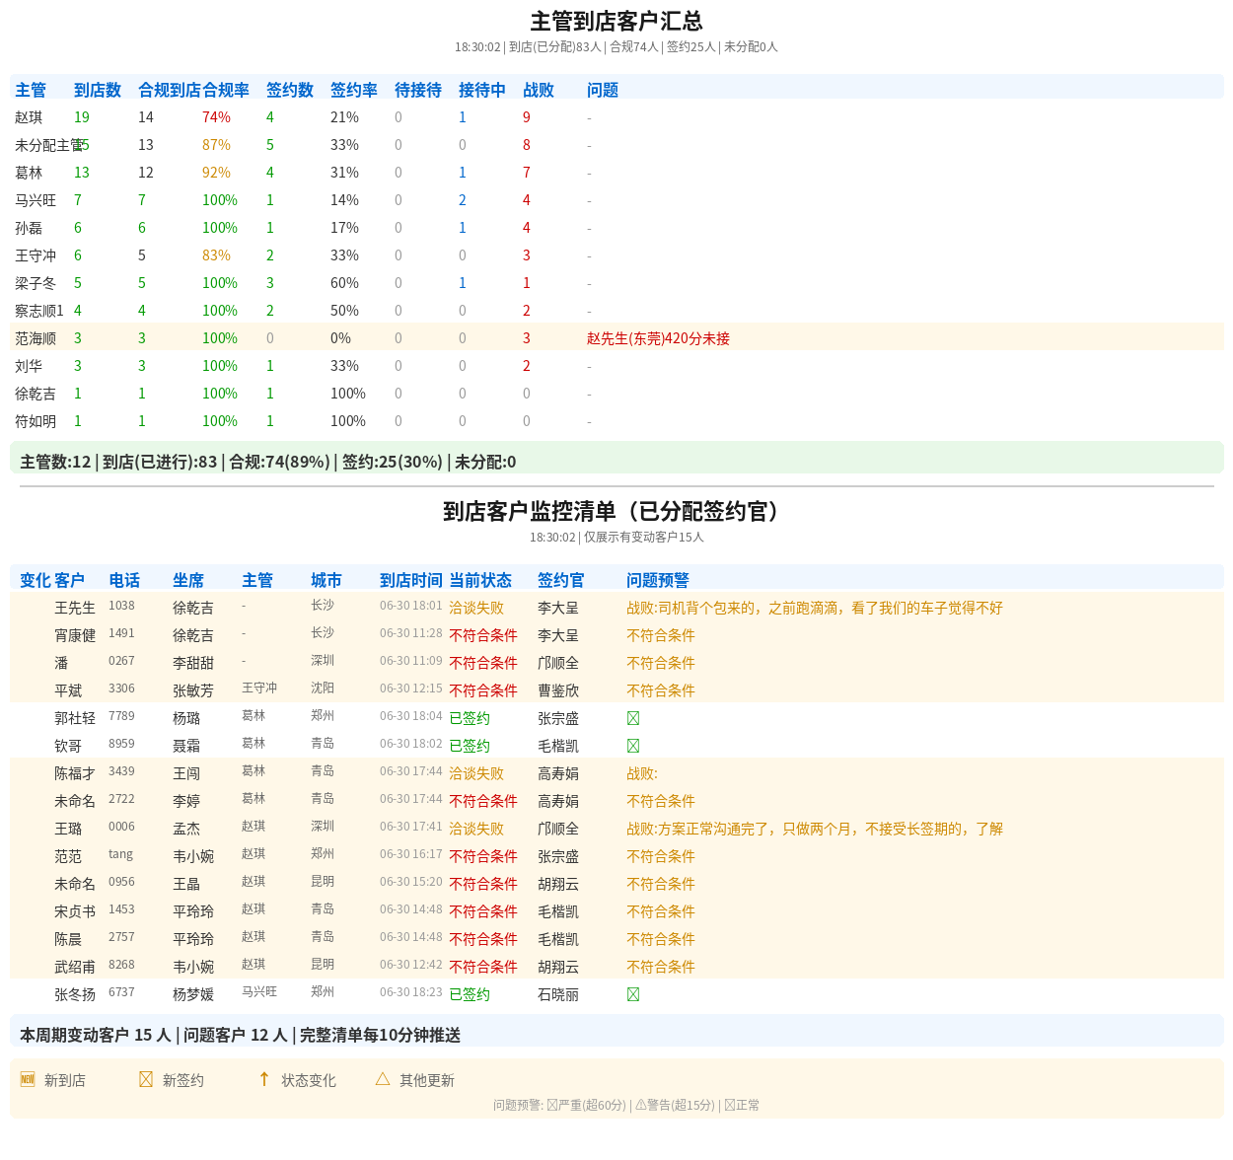Image resolution: width=1233 pixels, height=1160 pixels.
Task: Click the 74% compliance rate for 赵琪
Action: click(x=216, y=117)
